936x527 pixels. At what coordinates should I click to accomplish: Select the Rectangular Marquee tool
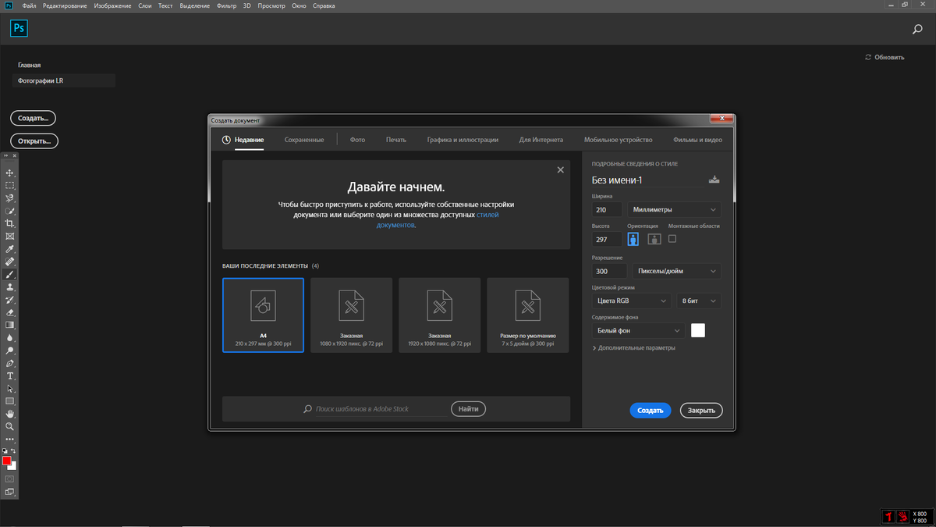coord(10,186)
